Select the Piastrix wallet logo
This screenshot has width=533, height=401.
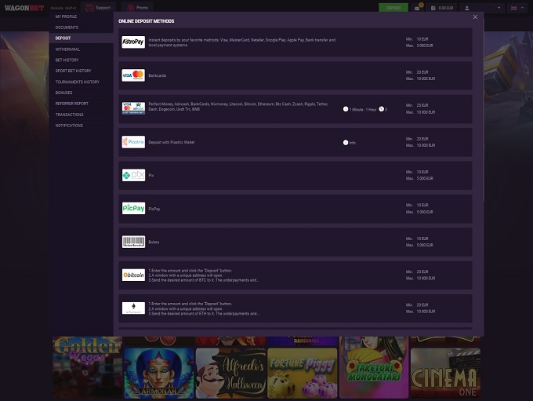[133, 142]
